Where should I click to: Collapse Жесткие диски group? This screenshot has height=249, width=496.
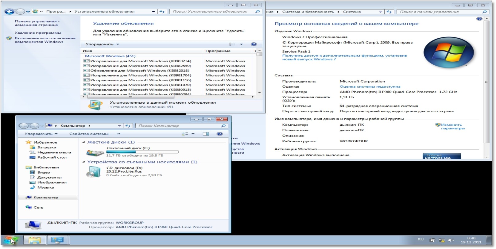click(84, 142)
